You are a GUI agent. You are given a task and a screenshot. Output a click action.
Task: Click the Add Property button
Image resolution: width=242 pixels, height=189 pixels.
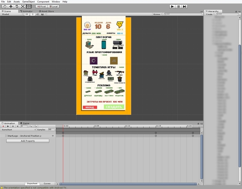(x=28, y=141)
